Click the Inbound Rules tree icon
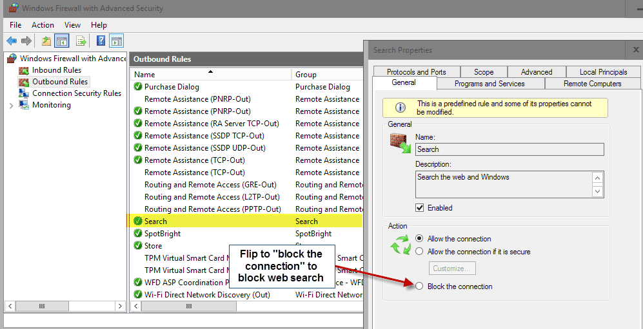Viewport: 643px width, 329px height. click(x=24, y=70)
